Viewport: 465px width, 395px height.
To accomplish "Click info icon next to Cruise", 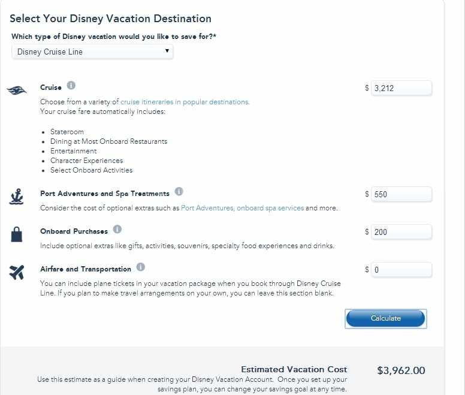I will click(x=71, y=86).
